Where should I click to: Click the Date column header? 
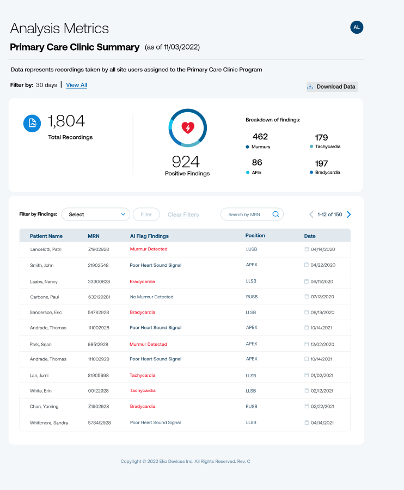point(310,236)
